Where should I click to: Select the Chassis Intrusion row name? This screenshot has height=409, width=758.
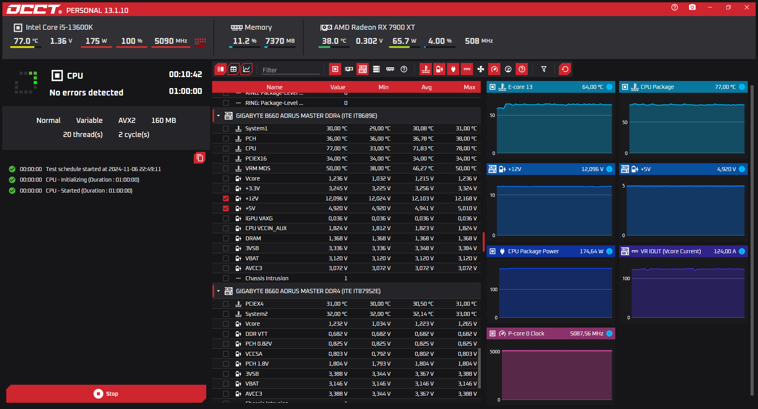(267, 278)
